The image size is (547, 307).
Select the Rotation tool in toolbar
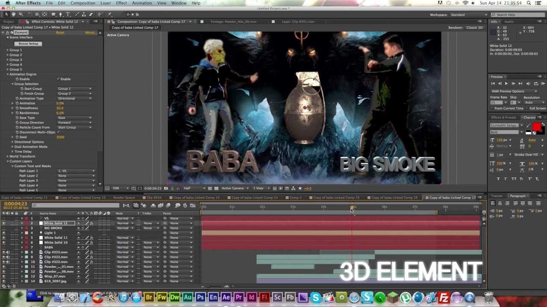click(x=30, y=14)
